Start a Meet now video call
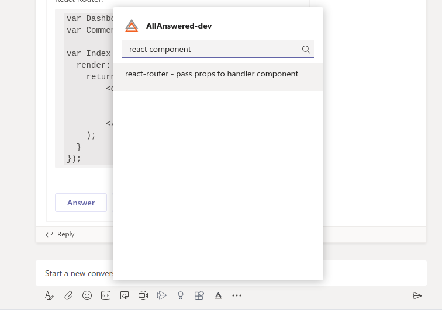This screenshot has height=310, width=442. pyautogui.click(x=143, y=295)
